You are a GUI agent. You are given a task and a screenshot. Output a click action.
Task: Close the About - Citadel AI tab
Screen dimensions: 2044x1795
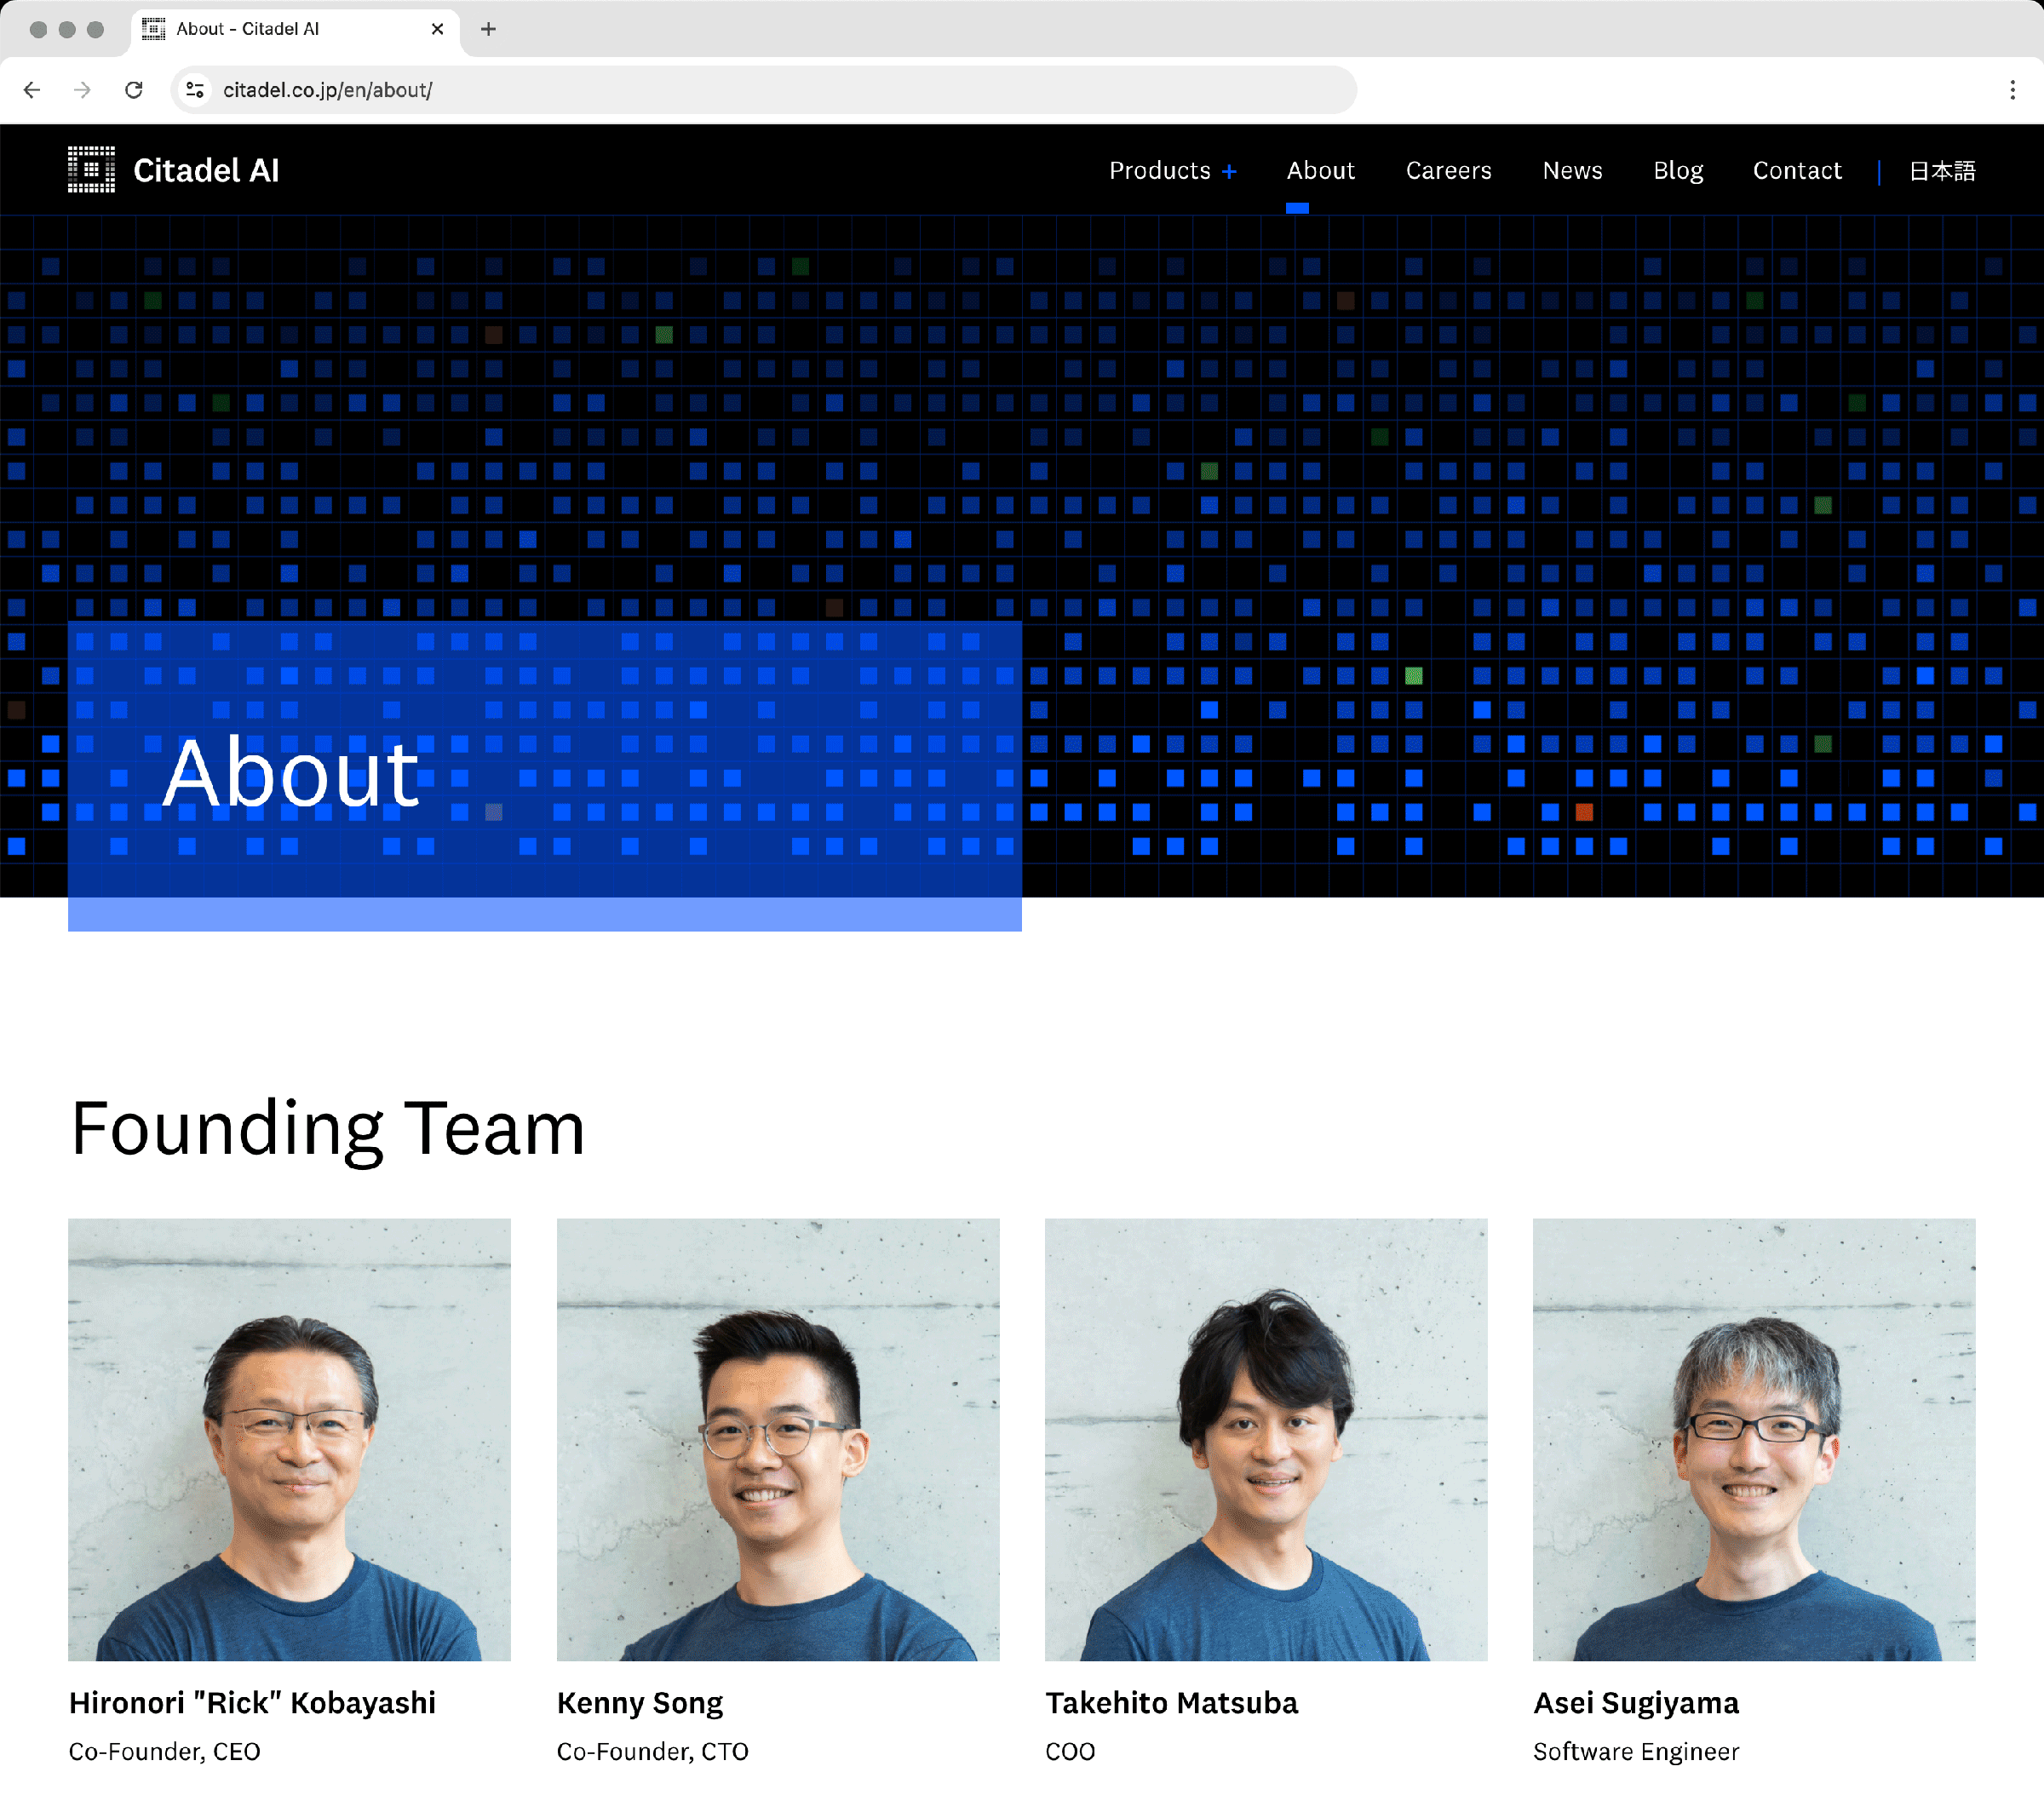coord(437,29)
